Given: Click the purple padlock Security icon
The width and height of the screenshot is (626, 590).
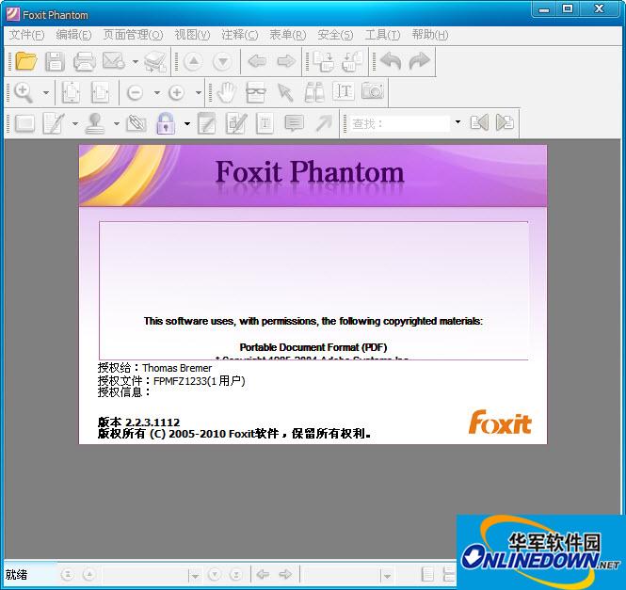Looking at the screenshot, I should click(166, 123).
